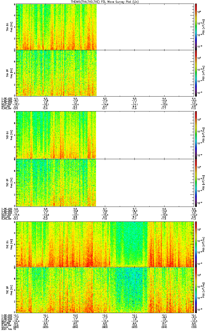The height and width of the screenshot is (331, 207).
Task: Click the THD B⊥ PSD color bar
Action: coord(196,135)
